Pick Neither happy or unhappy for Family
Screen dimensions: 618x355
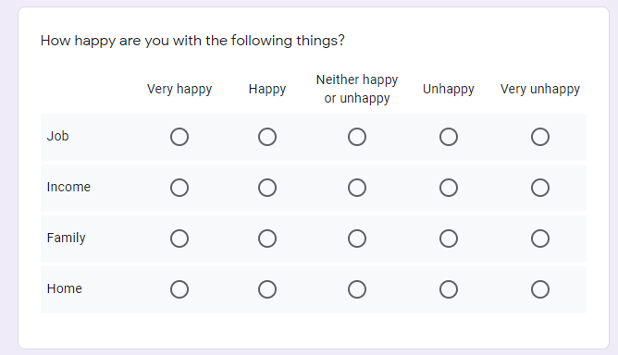coord(357,239)
